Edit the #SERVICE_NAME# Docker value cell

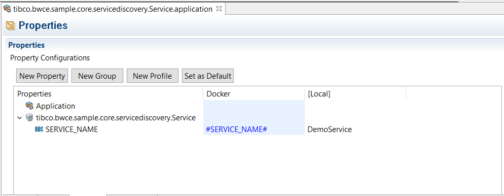(254, 129)
